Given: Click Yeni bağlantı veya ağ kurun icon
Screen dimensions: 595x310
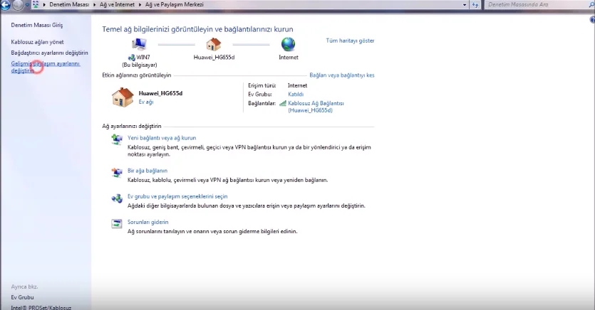Looking at the screenshot, I should (x=116, y=139).
